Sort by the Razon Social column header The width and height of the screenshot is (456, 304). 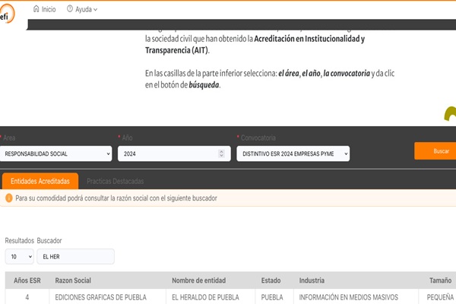pos(74,280)
